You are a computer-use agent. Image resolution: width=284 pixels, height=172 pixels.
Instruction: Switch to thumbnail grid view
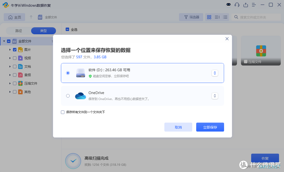tap(209, 17)
